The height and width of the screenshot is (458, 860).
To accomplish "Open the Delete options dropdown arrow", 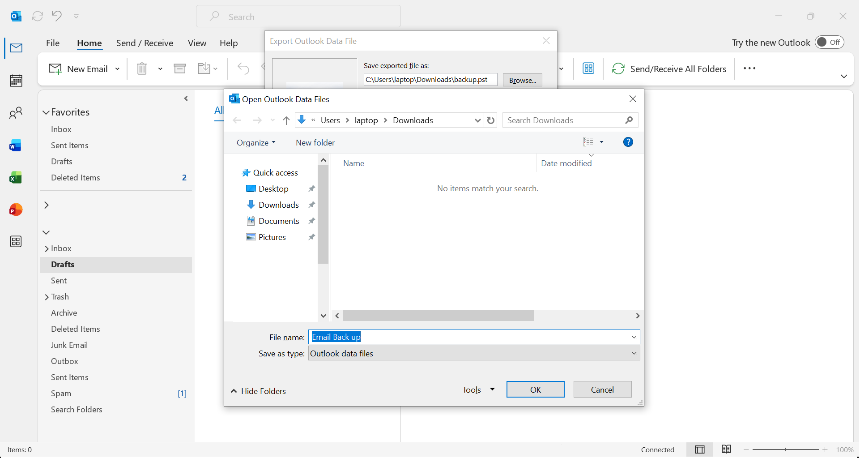I will coord(160,69).
